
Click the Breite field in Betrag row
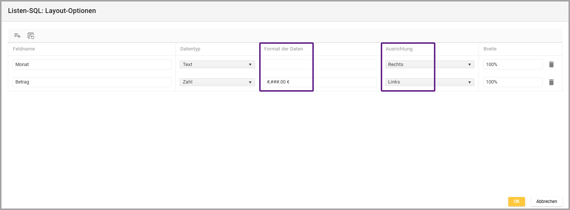[x=512, y=82]
